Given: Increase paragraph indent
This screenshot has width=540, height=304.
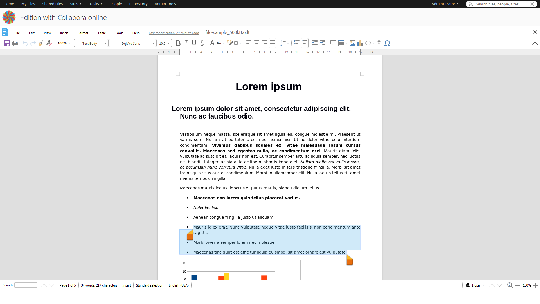Looking at the screenshot, I should coord(315,43).
